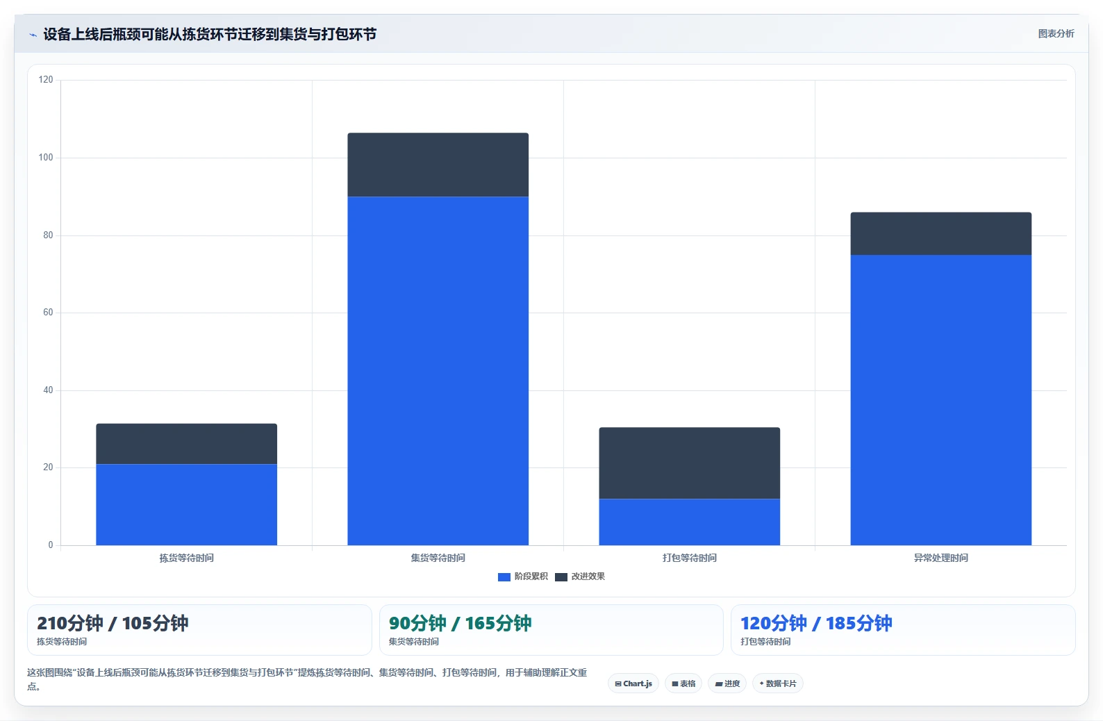
Task: Click the 集货等待时间 x-axis label
Action: point(438,558)
